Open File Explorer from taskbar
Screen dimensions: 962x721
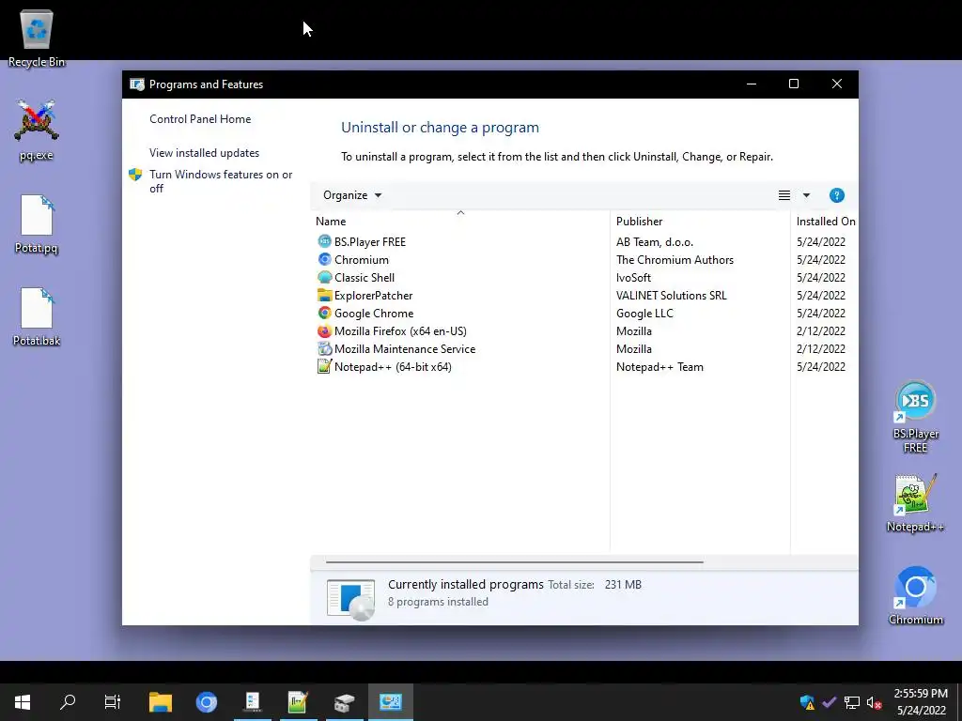160,702
